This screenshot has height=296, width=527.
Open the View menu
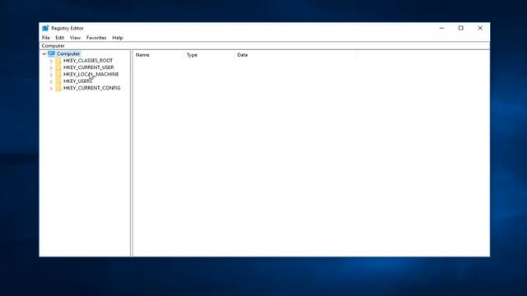pyautogui.click(x=75, y=38)
